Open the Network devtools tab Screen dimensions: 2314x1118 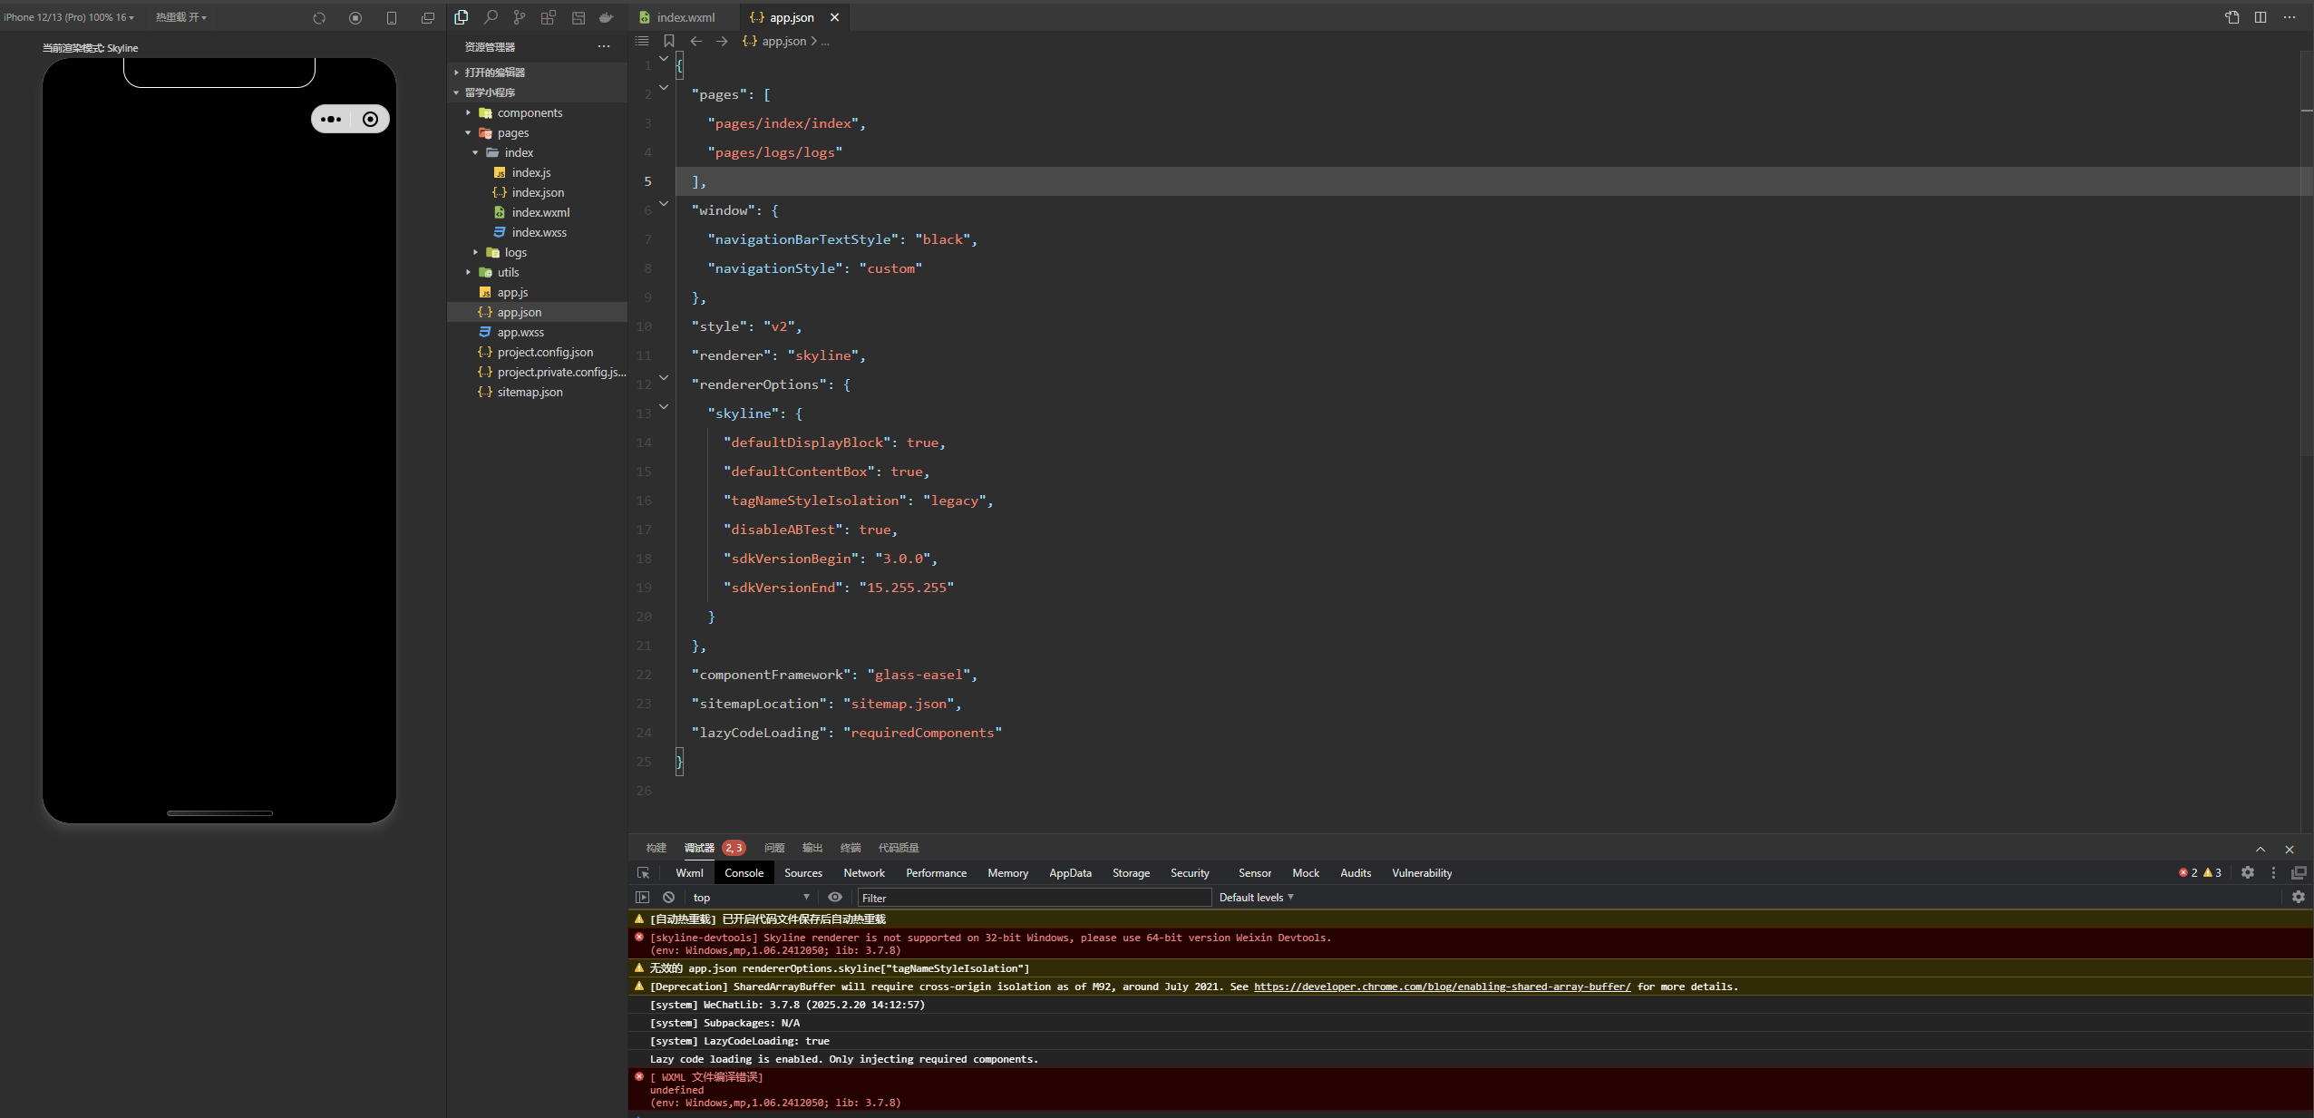point(863,872)
